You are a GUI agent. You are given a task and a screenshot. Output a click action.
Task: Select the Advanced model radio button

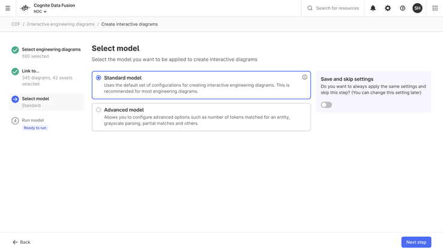coord(98,110)
